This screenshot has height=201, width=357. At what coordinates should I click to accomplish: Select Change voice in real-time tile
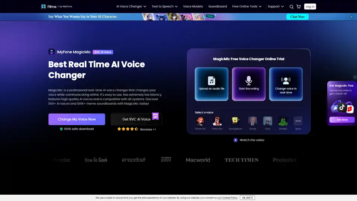point(286,84)
